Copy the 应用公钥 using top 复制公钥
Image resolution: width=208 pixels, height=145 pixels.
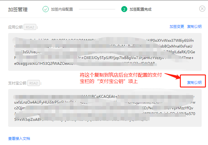pos(194,27)
